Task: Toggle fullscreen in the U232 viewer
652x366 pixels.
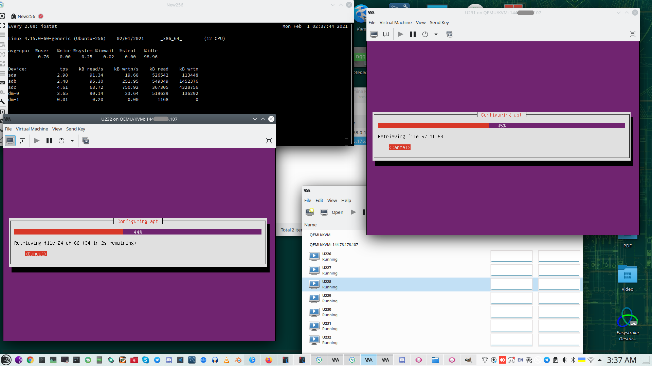Action: 269,141
